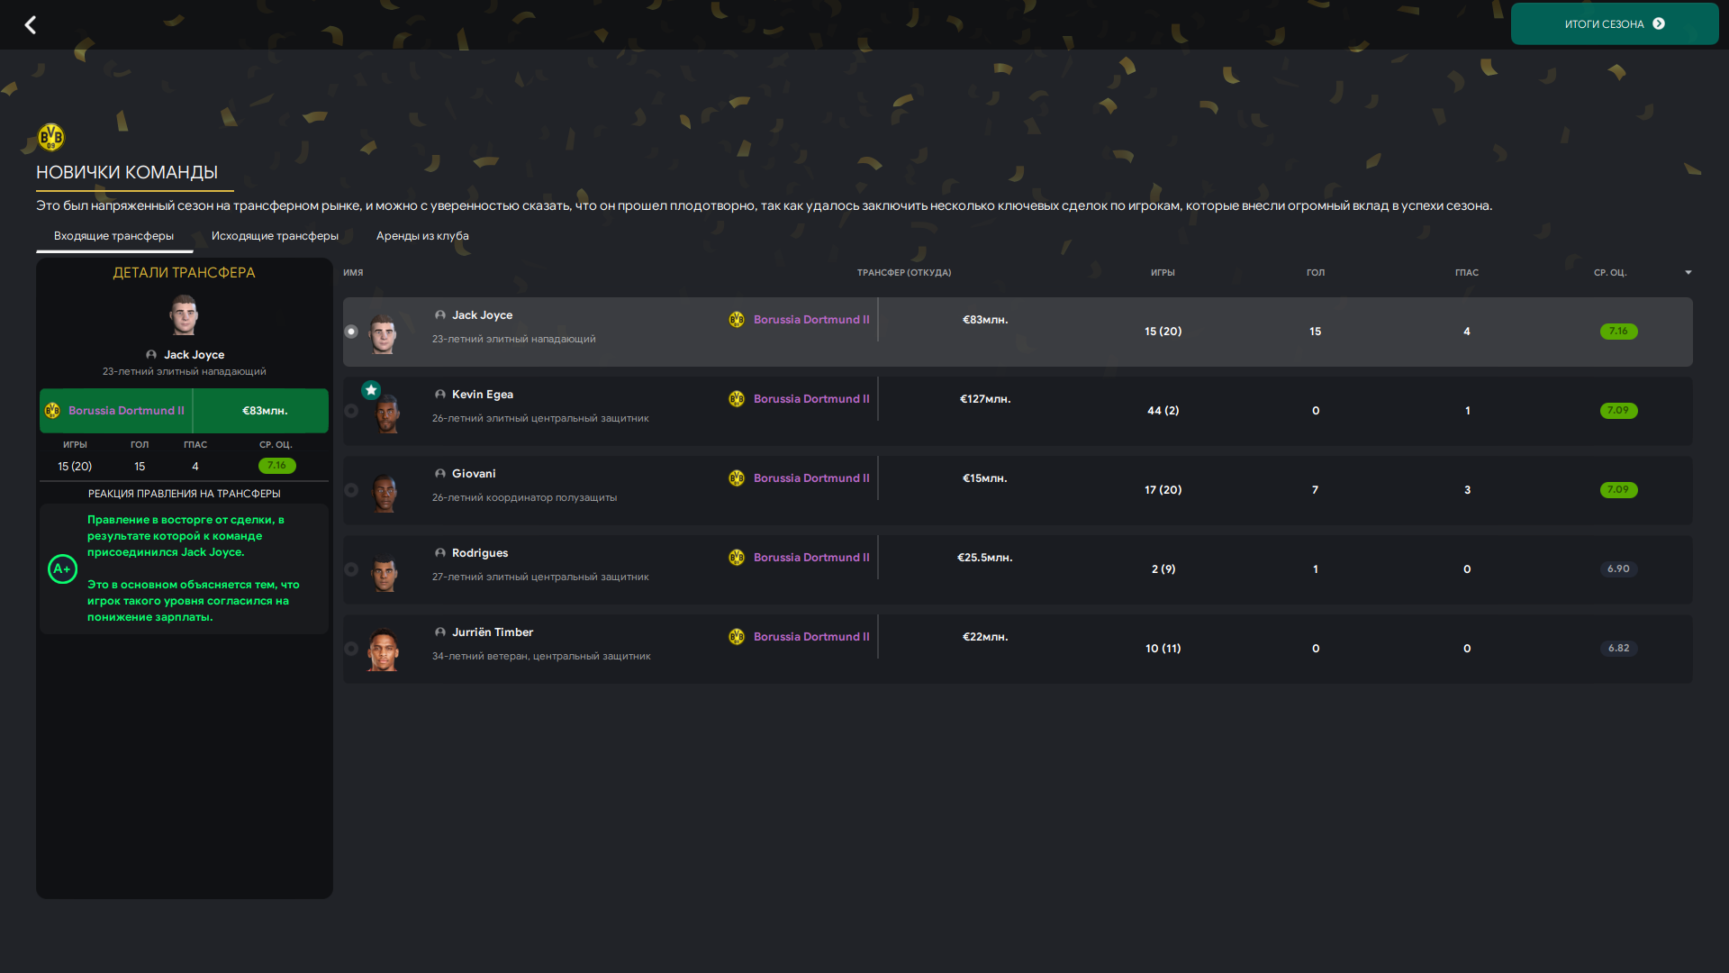
Task: Click the Borussia Dortmund club crest above the heading
Action: [x=51, y=137]
